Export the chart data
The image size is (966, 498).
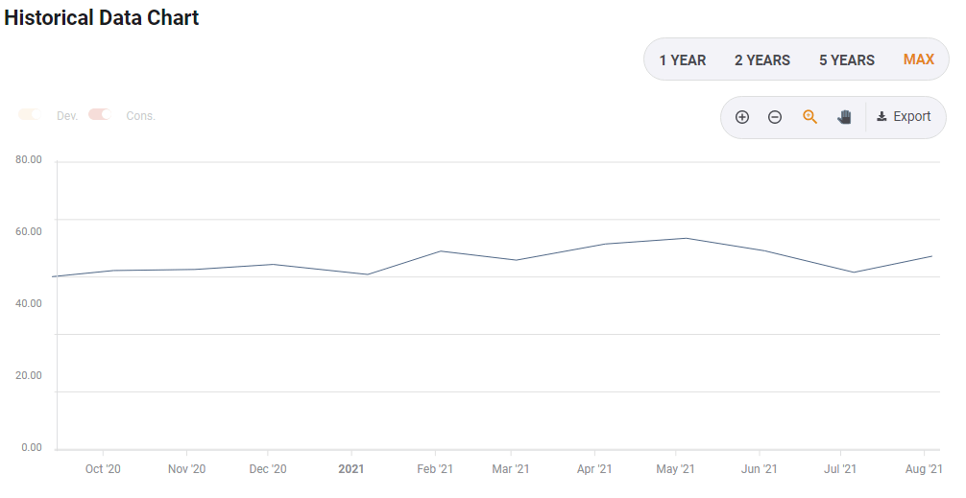904,117
